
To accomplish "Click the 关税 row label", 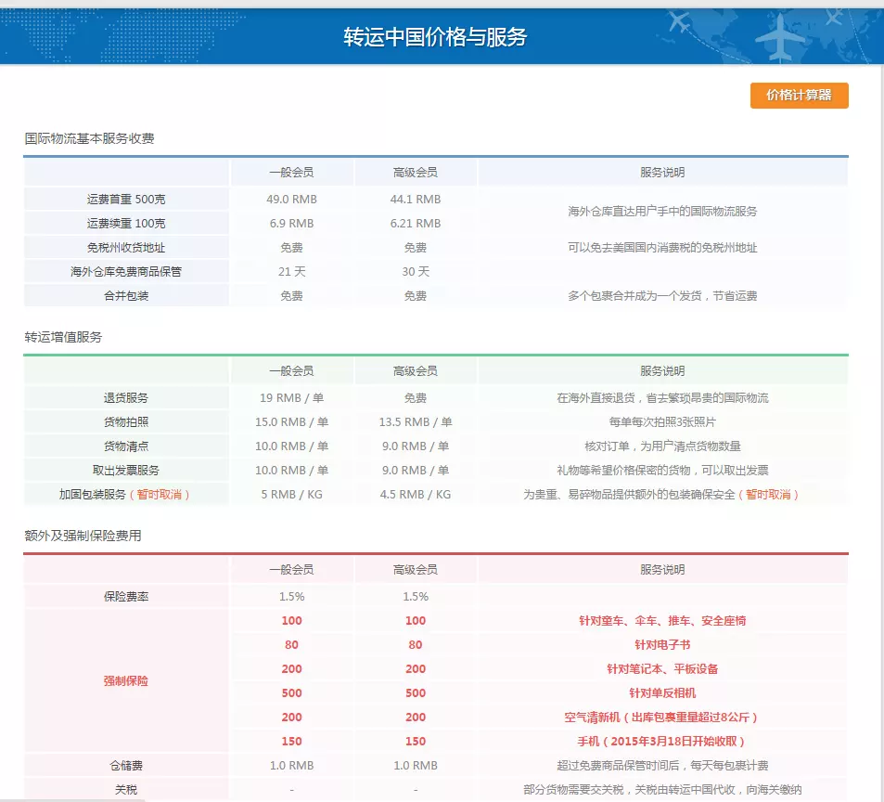I will (126, 790).
